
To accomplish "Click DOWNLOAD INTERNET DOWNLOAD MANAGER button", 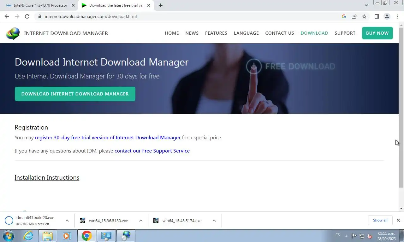I will 75,94.
